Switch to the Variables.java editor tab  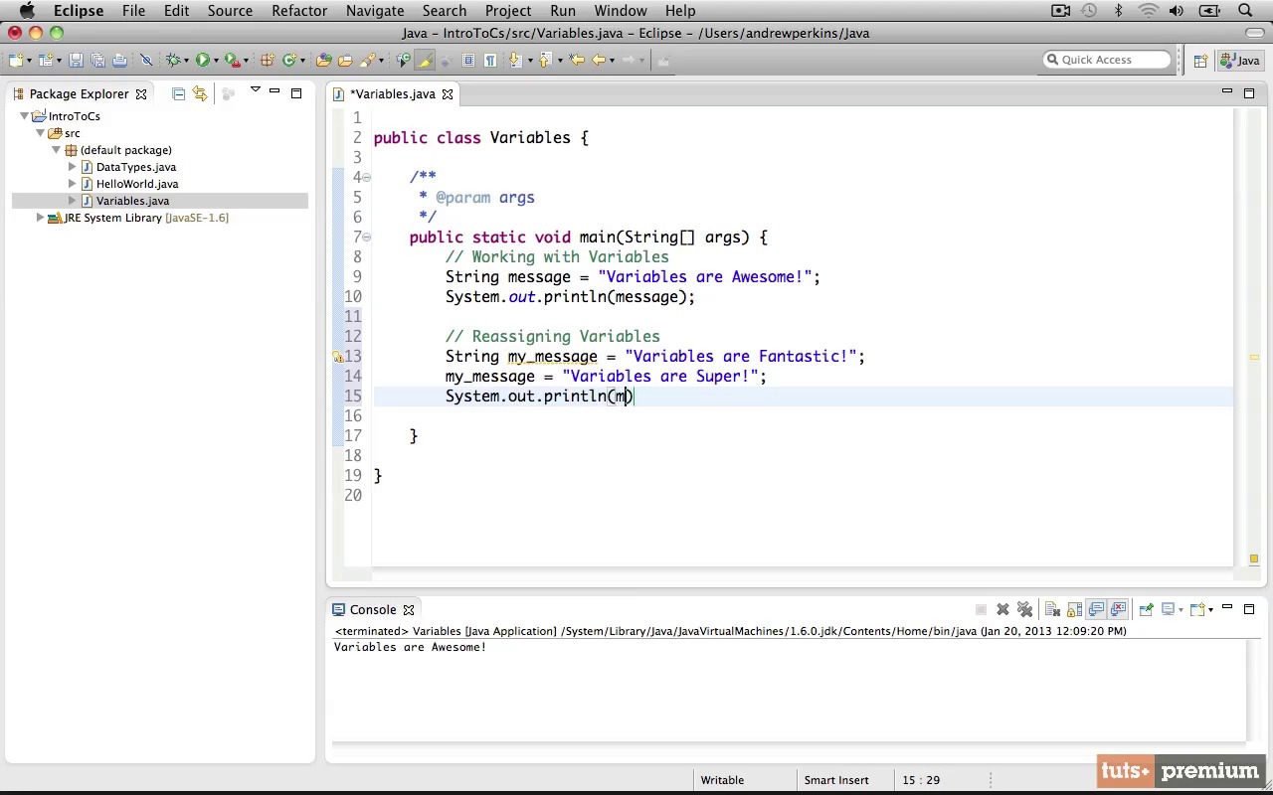393,94
